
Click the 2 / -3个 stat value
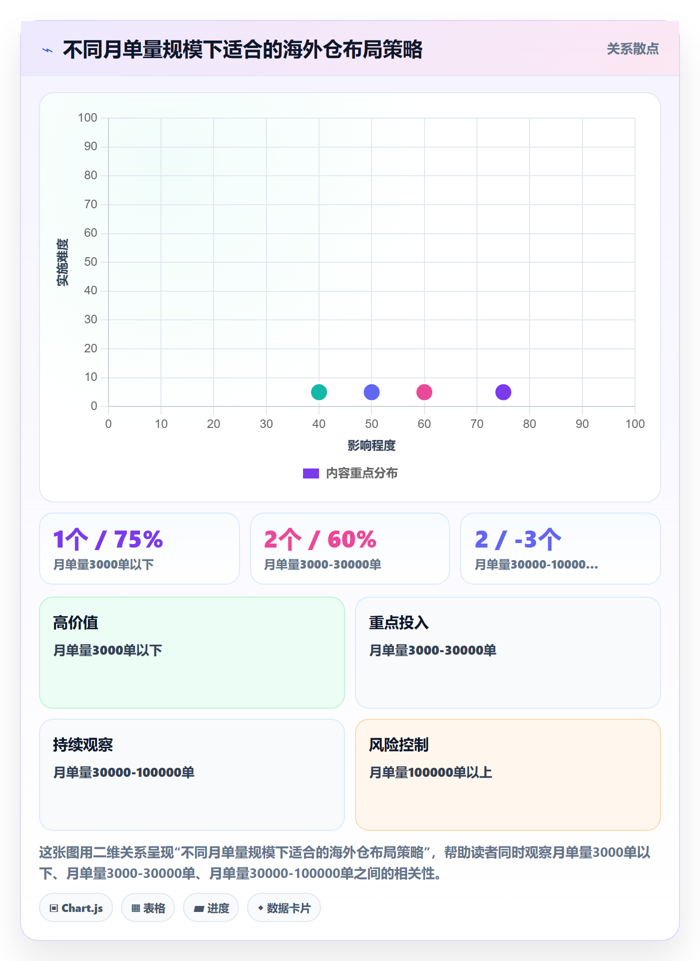click(x=518, y=540)
